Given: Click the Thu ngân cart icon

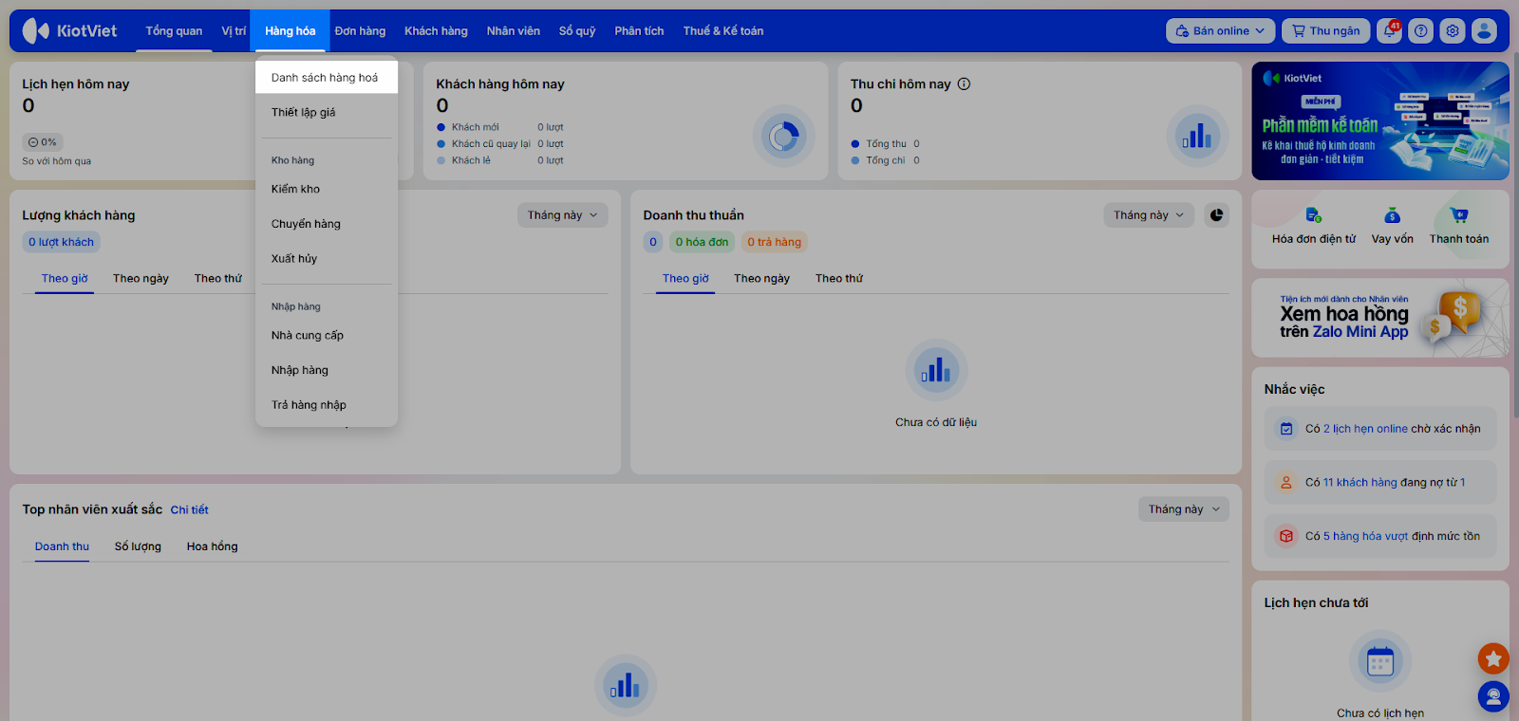Looking at the screenshot, I should [x=1298, y=31].
